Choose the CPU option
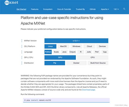Image resolution: width=129 pixels, height=107 pixels. click(x=93, y=57)
